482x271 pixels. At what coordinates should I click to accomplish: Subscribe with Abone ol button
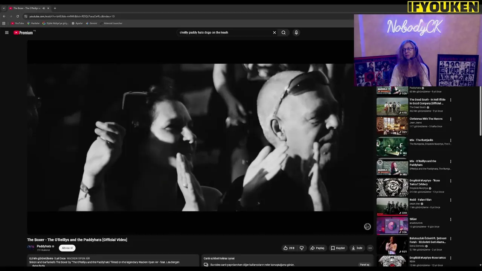67,248
